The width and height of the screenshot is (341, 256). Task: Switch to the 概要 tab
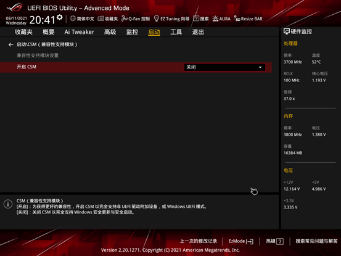[x=48, y=32]
